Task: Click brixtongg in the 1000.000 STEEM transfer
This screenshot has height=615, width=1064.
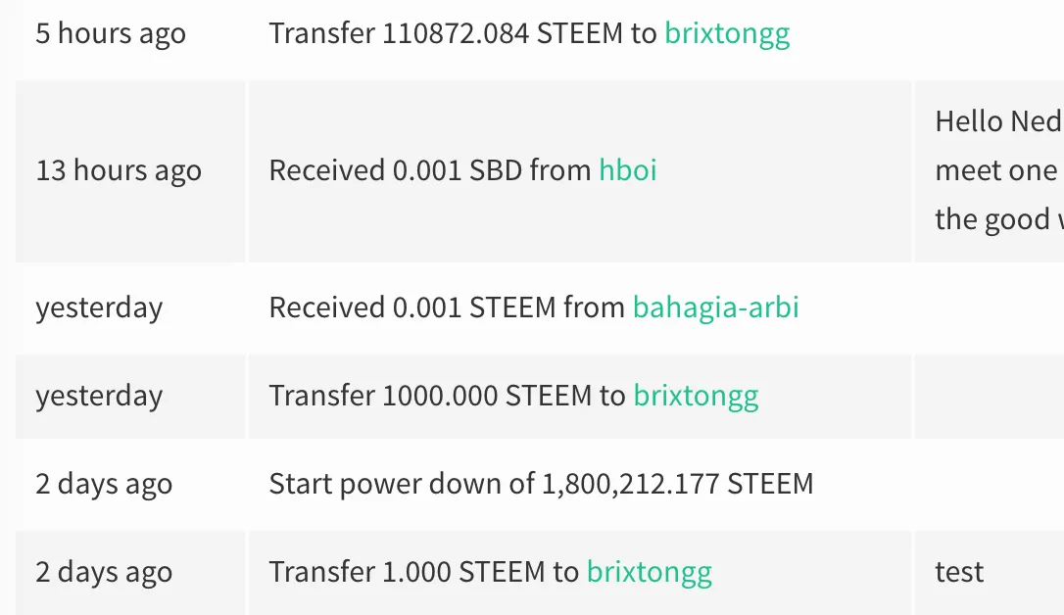Action: point(696,397)
